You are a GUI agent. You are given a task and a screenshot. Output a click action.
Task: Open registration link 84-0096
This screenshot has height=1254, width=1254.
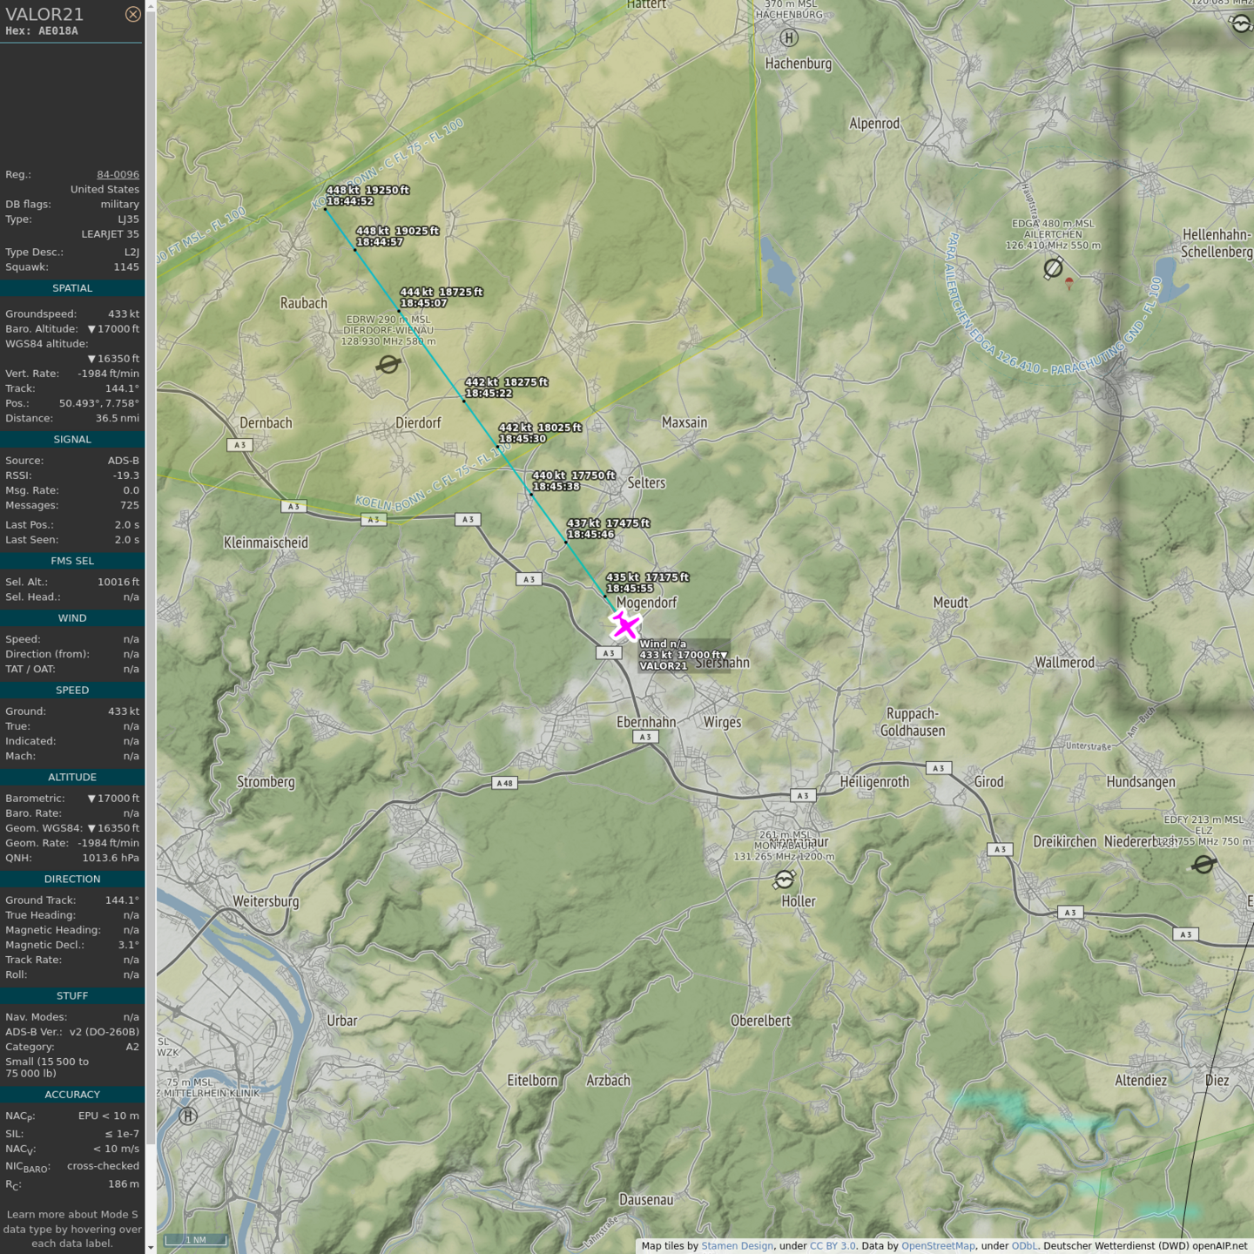(118, 174)
